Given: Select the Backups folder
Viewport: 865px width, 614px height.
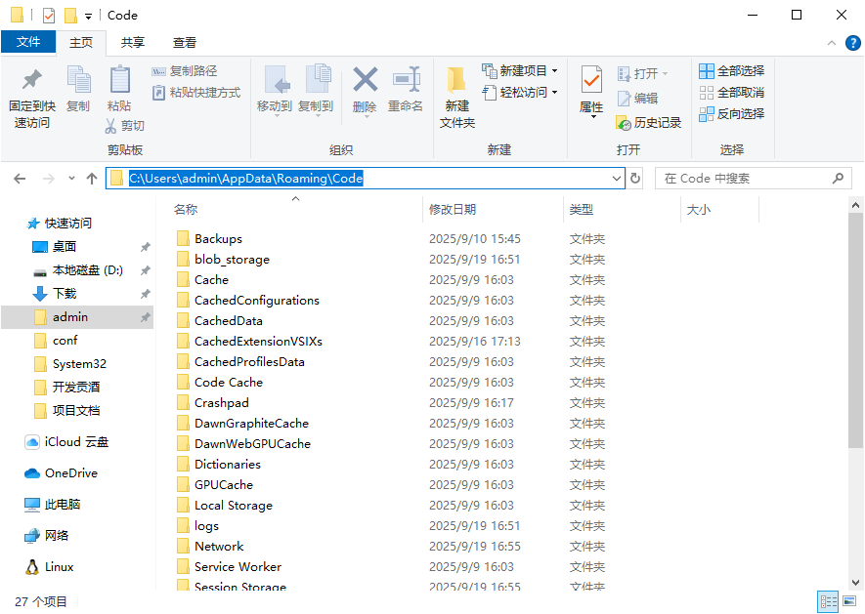Looking at the screenshot, I should tap(209, 239).
